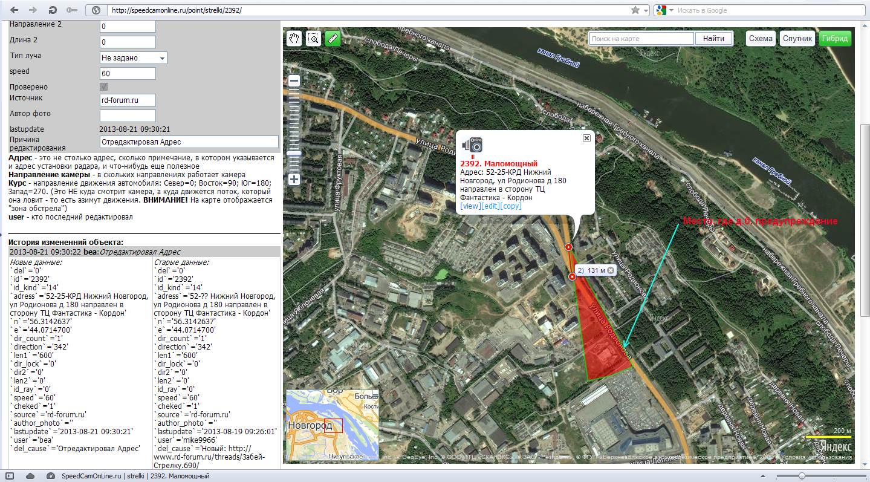Click the map zoom out minus button
The height and width of the screenshot is (482, 870).
coord(294,80)
